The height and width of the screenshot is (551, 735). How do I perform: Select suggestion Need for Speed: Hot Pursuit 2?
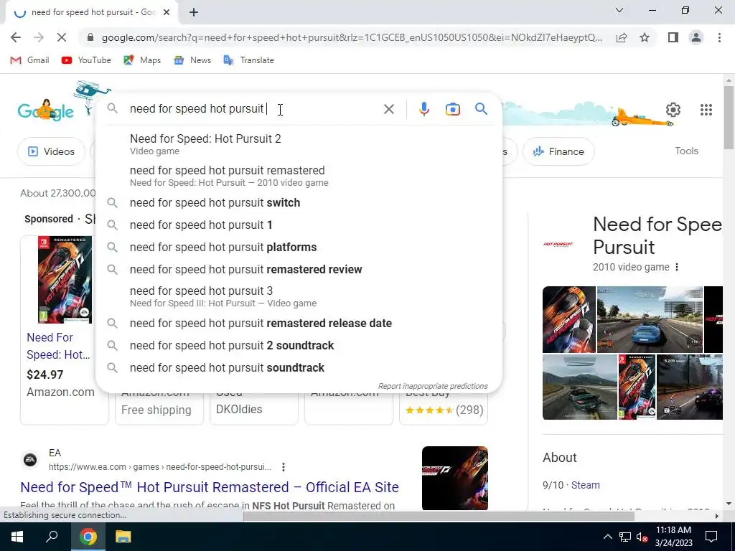299,143
